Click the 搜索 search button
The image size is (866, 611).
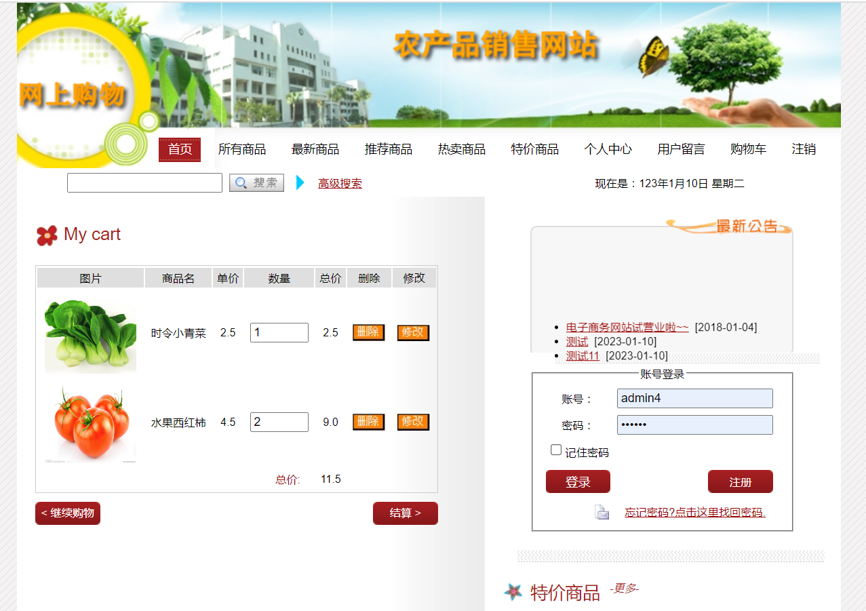pyautogui.click(x=256, y=183)
